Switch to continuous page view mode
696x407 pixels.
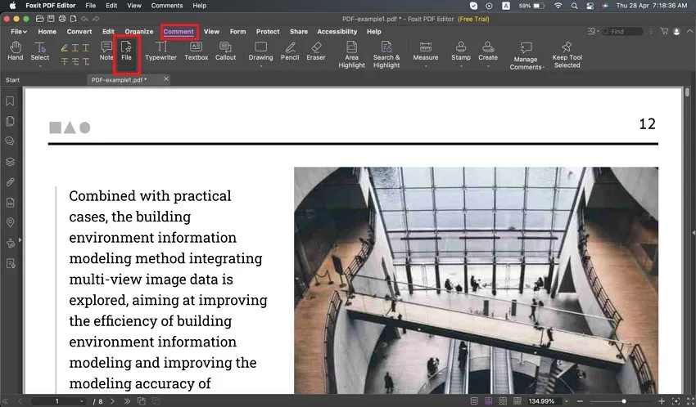point(489,401)
